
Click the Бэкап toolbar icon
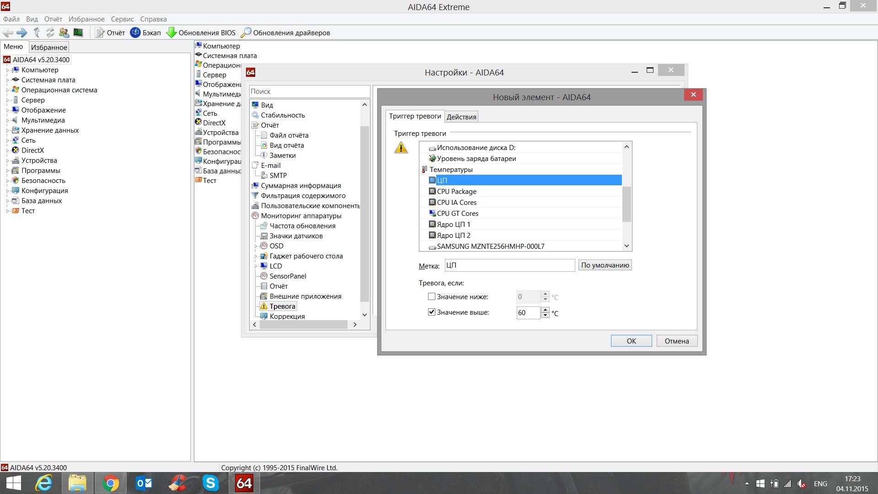tap(135, 32)
